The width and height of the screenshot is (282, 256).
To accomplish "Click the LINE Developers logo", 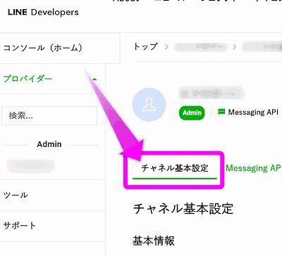I will click(x=43, y=12).
